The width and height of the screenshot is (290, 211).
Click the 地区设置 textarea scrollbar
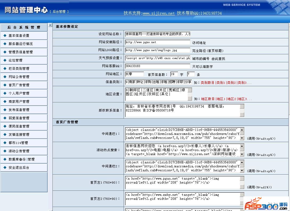coord(190,94)
